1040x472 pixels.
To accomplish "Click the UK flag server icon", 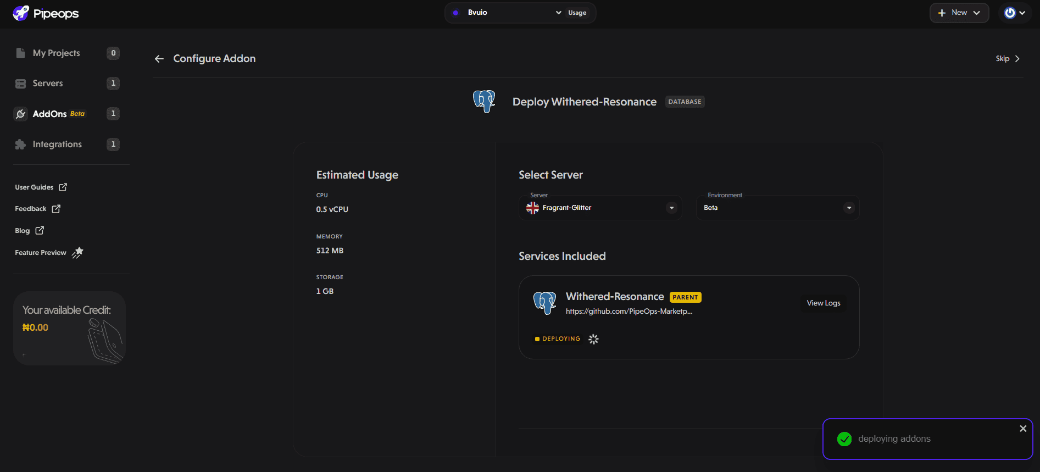I will 532,208.
